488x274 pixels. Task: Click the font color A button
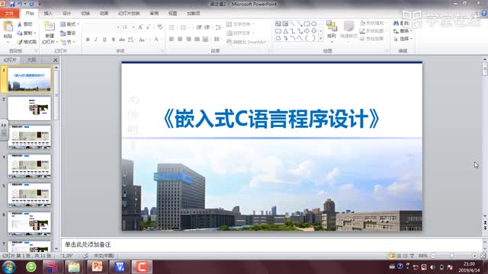pos(156,40)
